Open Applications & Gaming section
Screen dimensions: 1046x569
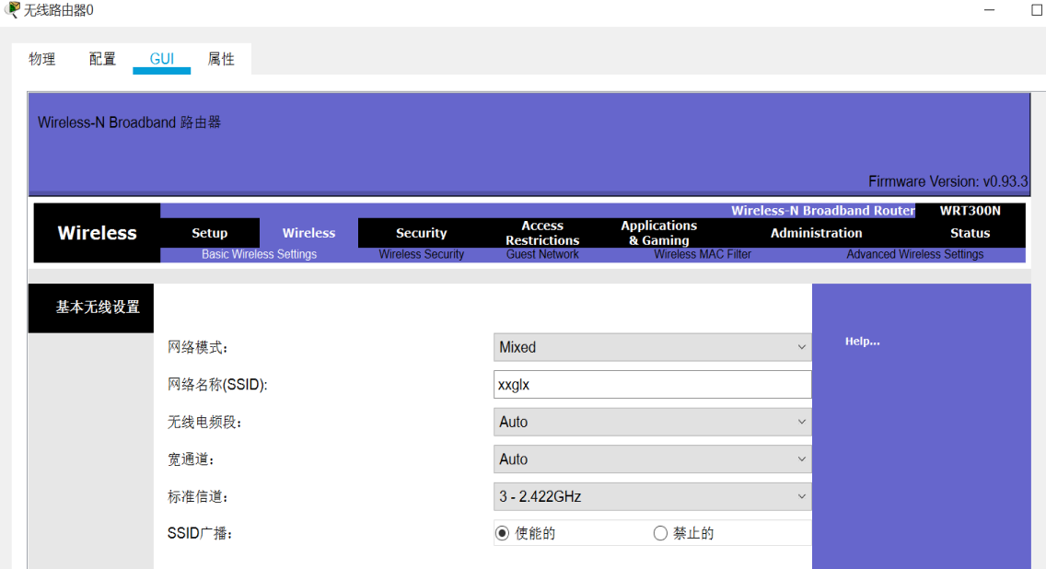click(659, 233)
